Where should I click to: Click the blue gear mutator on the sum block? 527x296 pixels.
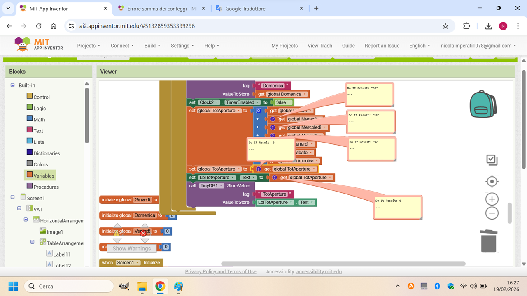(x=259, y=111)
